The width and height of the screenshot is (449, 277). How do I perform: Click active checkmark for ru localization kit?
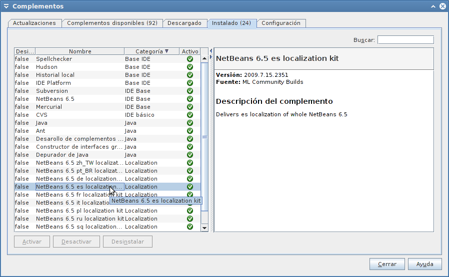(190, 219)
